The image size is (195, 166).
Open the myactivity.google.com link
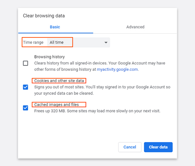point(117,69)
